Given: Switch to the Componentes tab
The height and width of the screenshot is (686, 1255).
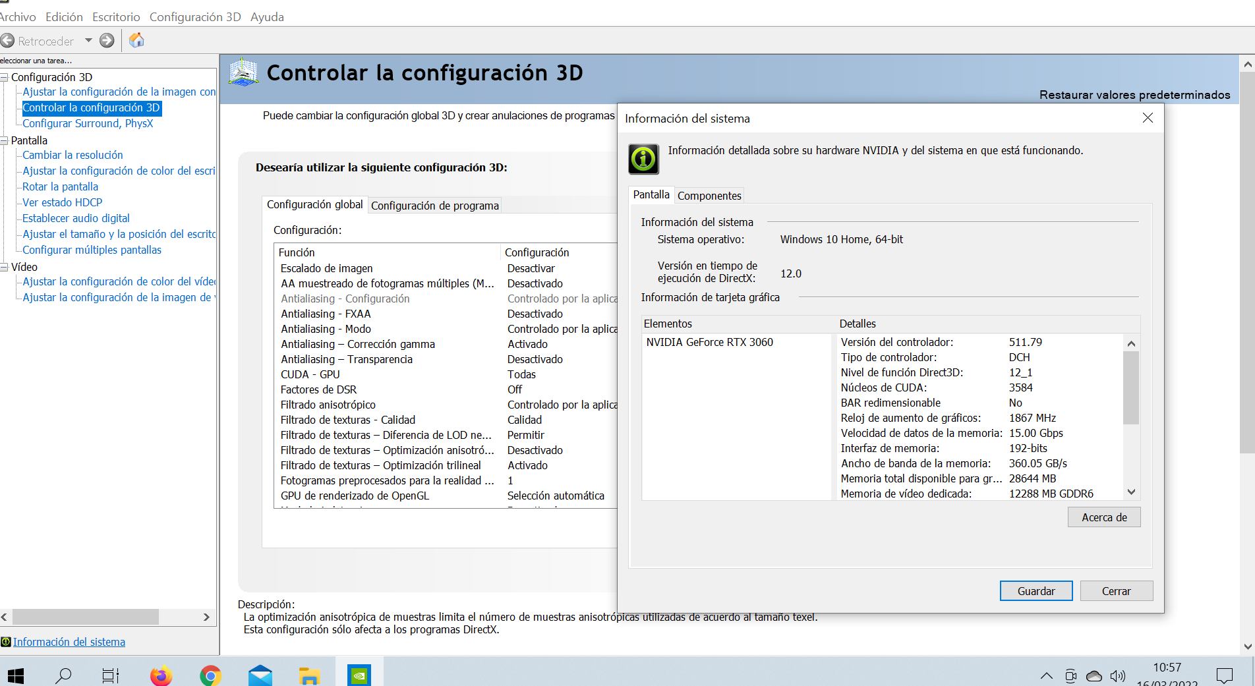Looking at the screenshot, I should pyautogui.click(x=709, y=196).
